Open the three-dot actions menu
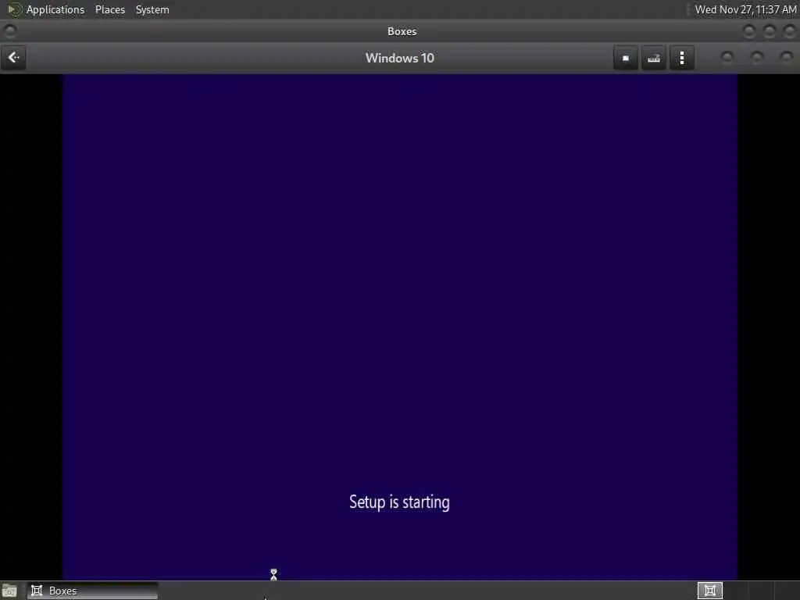The image size is (800, 600). point(682,58)
